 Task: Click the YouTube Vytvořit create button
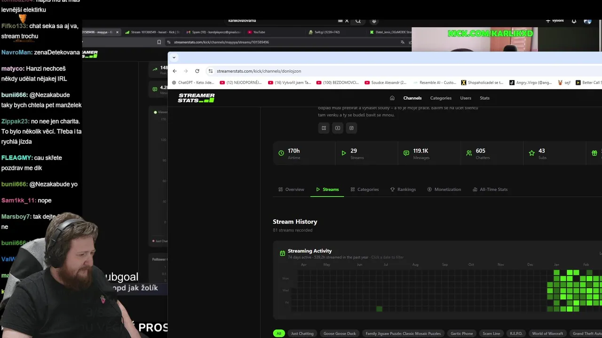(555, 21)
